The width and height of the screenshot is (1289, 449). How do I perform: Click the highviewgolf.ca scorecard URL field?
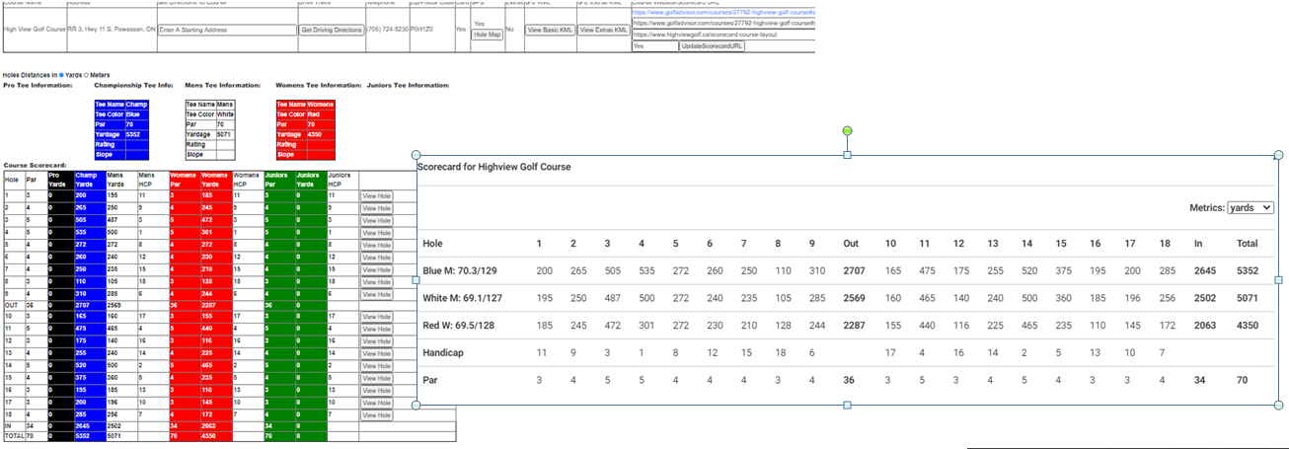(722, 35)
